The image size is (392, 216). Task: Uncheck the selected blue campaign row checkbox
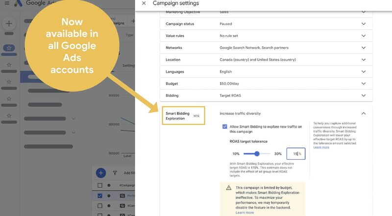point(100,196)
